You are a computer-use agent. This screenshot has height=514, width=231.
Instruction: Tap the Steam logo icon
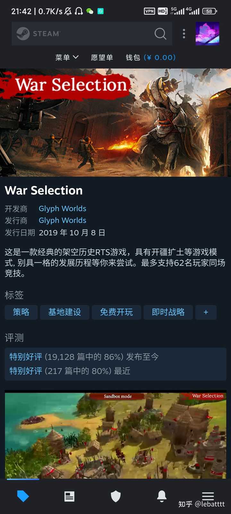tap(23, 34)
